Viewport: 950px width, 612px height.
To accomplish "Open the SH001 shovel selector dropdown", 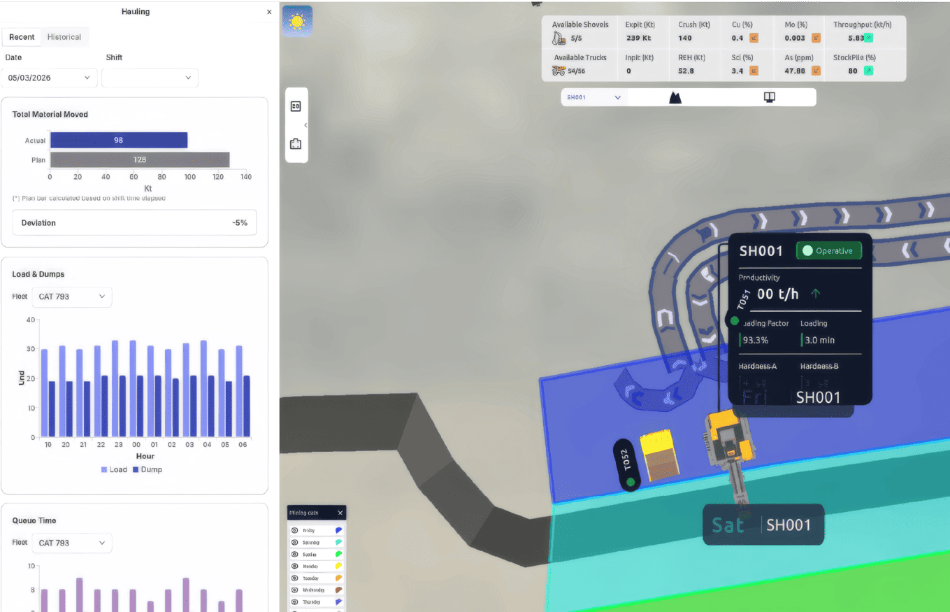I will pyautogui.click(x=594, y=97).
